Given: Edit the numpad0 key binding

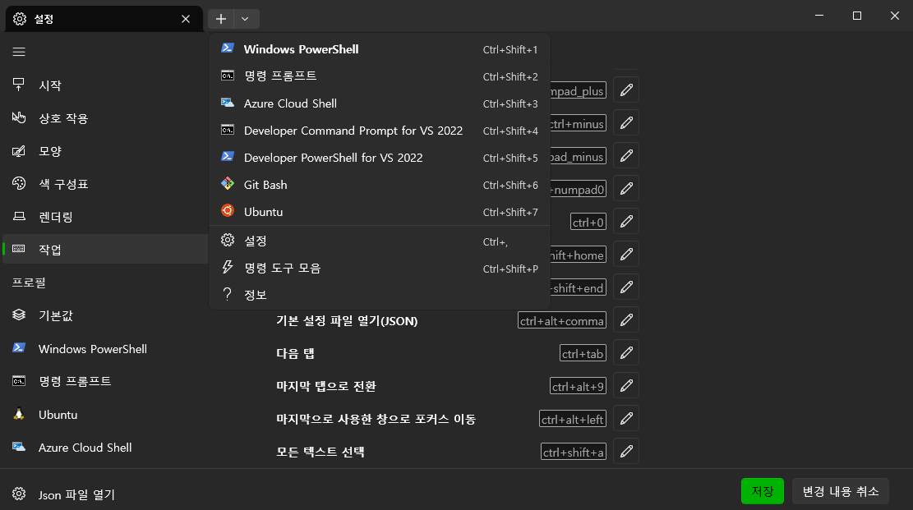Looking at the screenshot, I should click(x=626, y=189).
